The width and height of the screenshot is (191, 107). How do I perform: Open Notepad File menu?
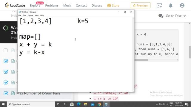click(x=20, y=15)
